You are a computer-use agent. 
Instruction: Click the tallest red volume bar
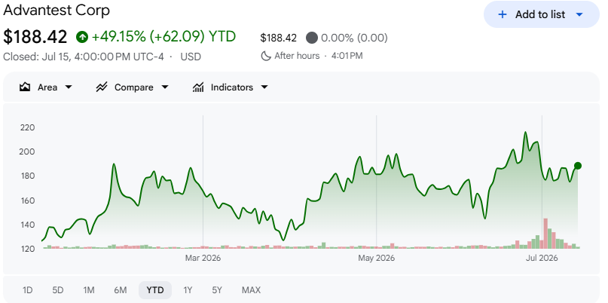[x=545, y=234]
